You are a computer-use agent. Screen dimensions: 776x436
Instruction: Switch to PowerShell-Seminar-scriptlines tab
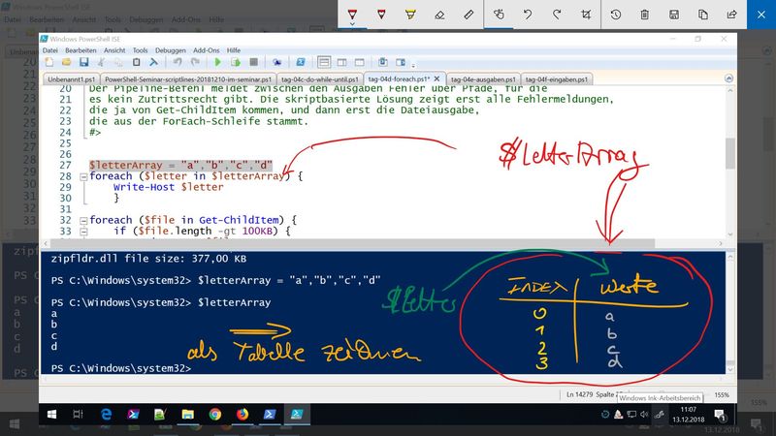coord(188,79)
